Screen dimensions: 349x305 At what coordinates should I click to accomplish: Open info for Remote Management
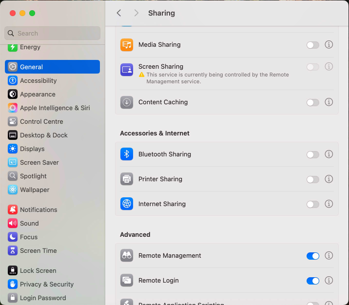tap(329, 256)
